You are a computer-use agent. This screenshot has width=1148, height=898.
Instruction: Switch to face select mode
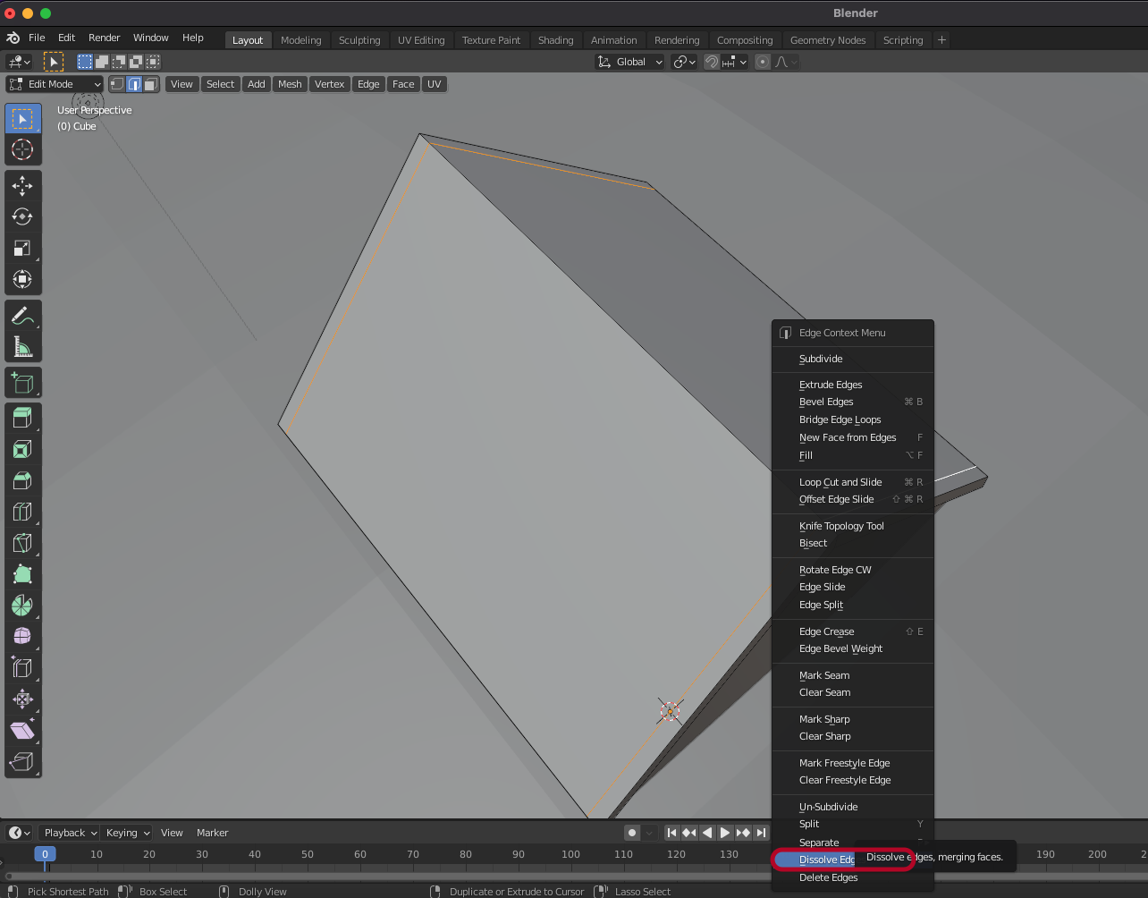tap(151, 84)
